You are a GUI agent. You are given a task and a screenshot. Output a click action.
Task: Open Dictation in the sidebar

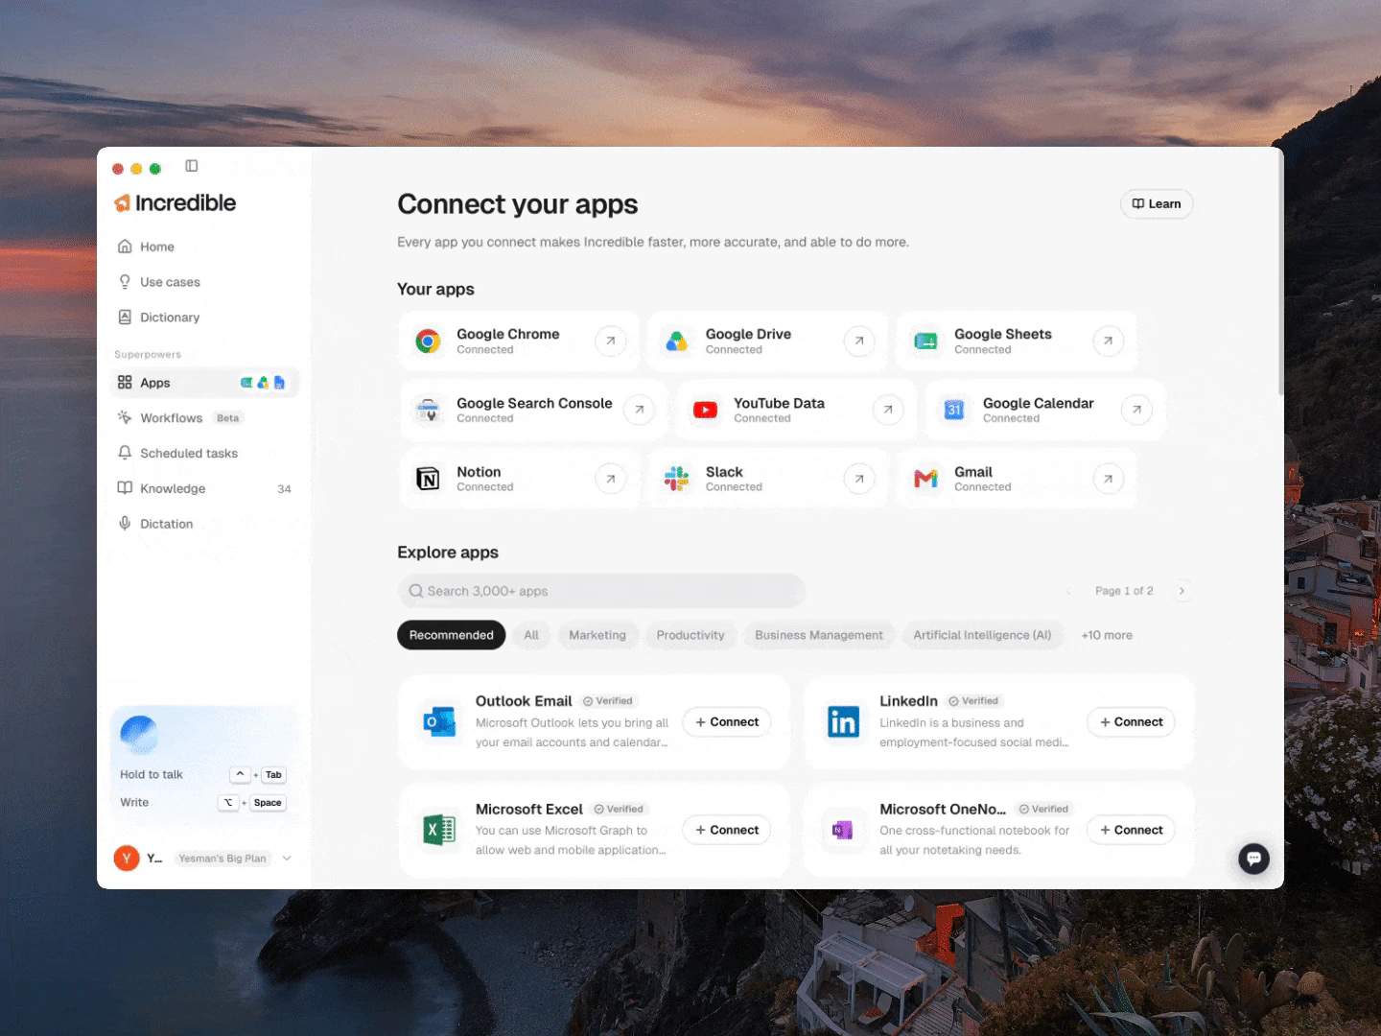[205, 524]
